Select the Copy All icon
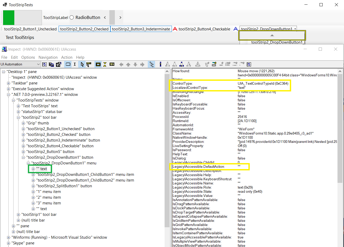The image size is (344, 247). point(51,64)
